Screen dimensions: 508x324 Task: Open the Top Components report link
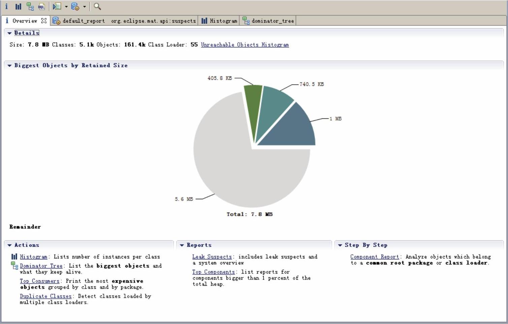(x=214, y=272)
